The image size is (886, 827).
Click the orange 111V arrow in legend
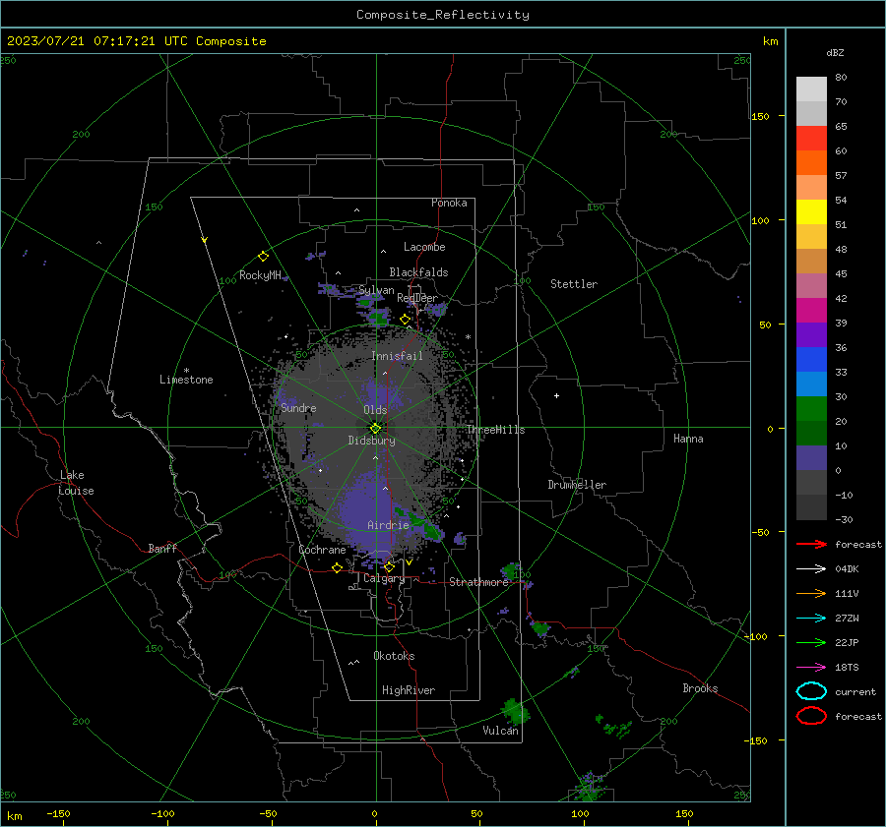811,593
